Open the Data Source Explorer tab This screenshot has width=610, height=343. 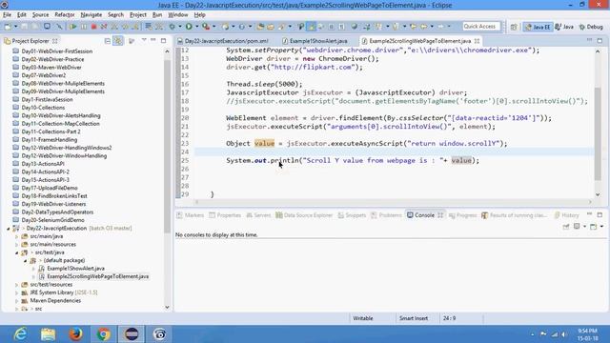tap(304, 215)
